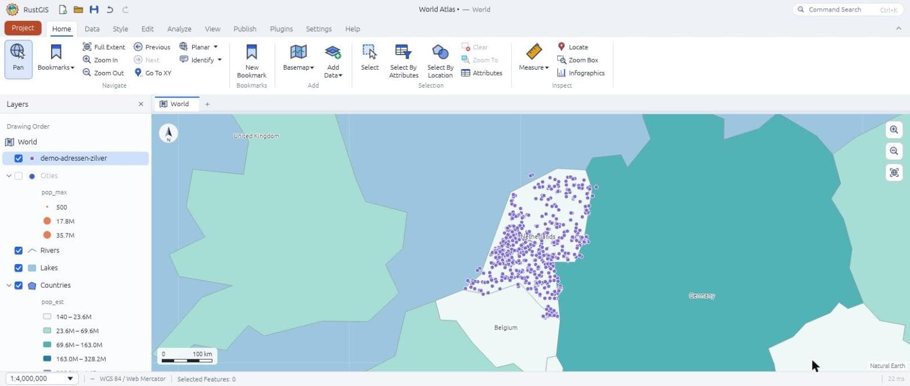Go to Previous extent
910x386 pixels.
[x=152, y=47]
